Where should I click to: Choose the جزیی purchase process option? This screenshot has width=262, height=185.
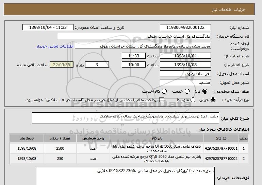tap(213, 100)
